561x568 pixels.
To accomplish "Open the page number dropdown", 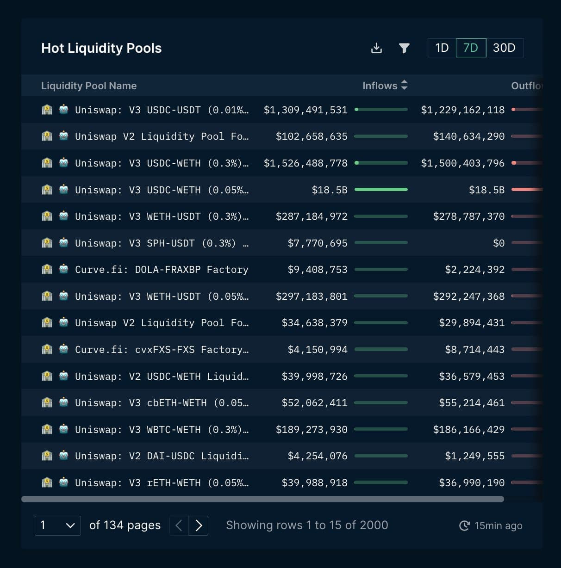I will tap(58, 525).
